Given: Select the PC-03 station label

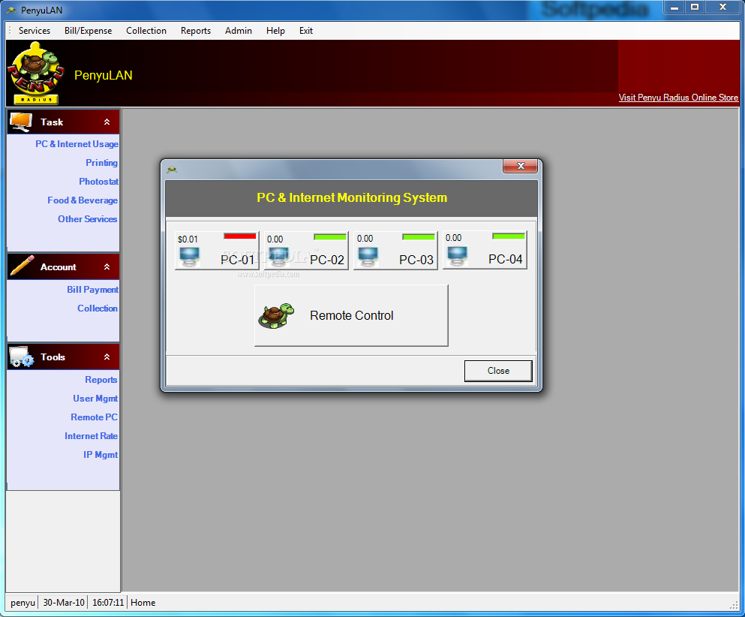Looking at the screenshot, I should [x=416, y=260].
